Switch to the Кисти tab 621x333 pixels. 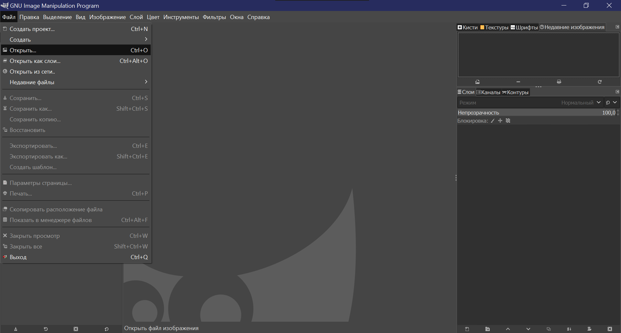(468, 27)
